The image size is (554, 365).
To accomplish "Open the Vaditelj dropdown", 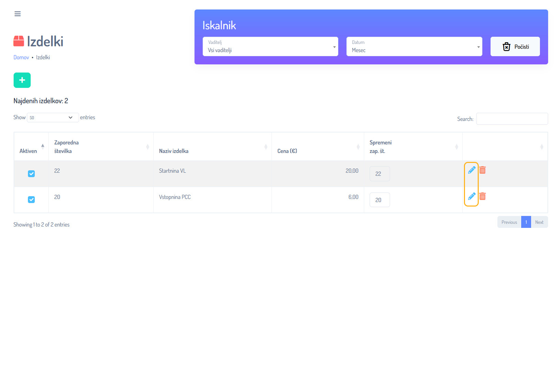I will (x=270, y=47).
